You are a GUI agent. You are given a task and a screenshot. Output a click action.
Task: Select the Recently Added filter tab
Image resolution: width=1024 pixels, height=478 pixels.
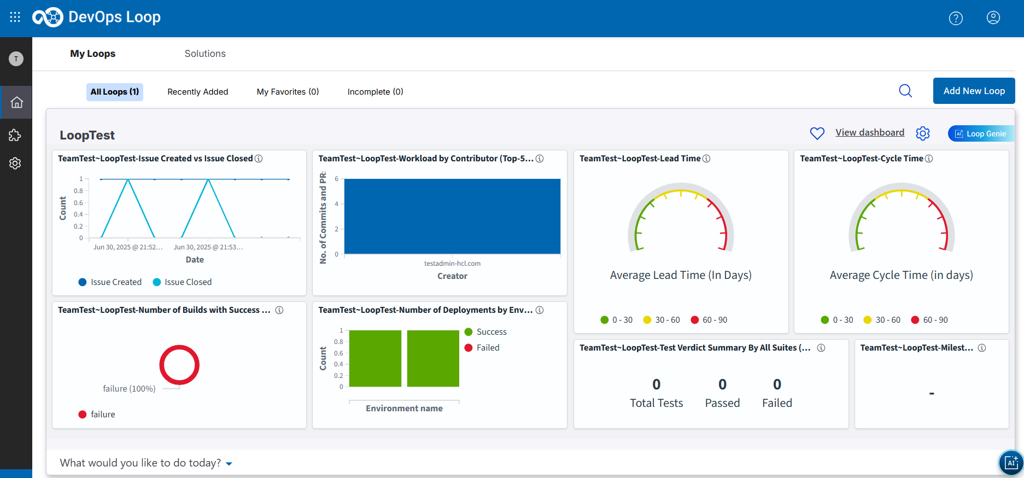[x=197, y=92]
